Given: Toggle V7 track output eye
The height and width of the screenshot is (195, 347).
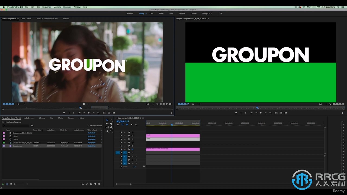Looking at the screenshot, I should (133, 132).
